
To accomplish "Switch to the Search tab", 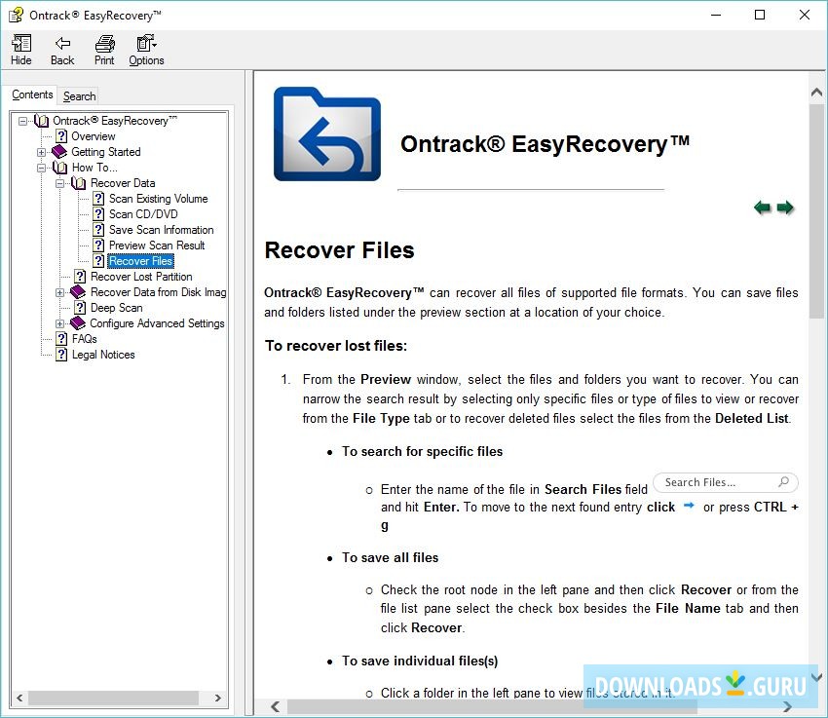I will tap(79, 96).
